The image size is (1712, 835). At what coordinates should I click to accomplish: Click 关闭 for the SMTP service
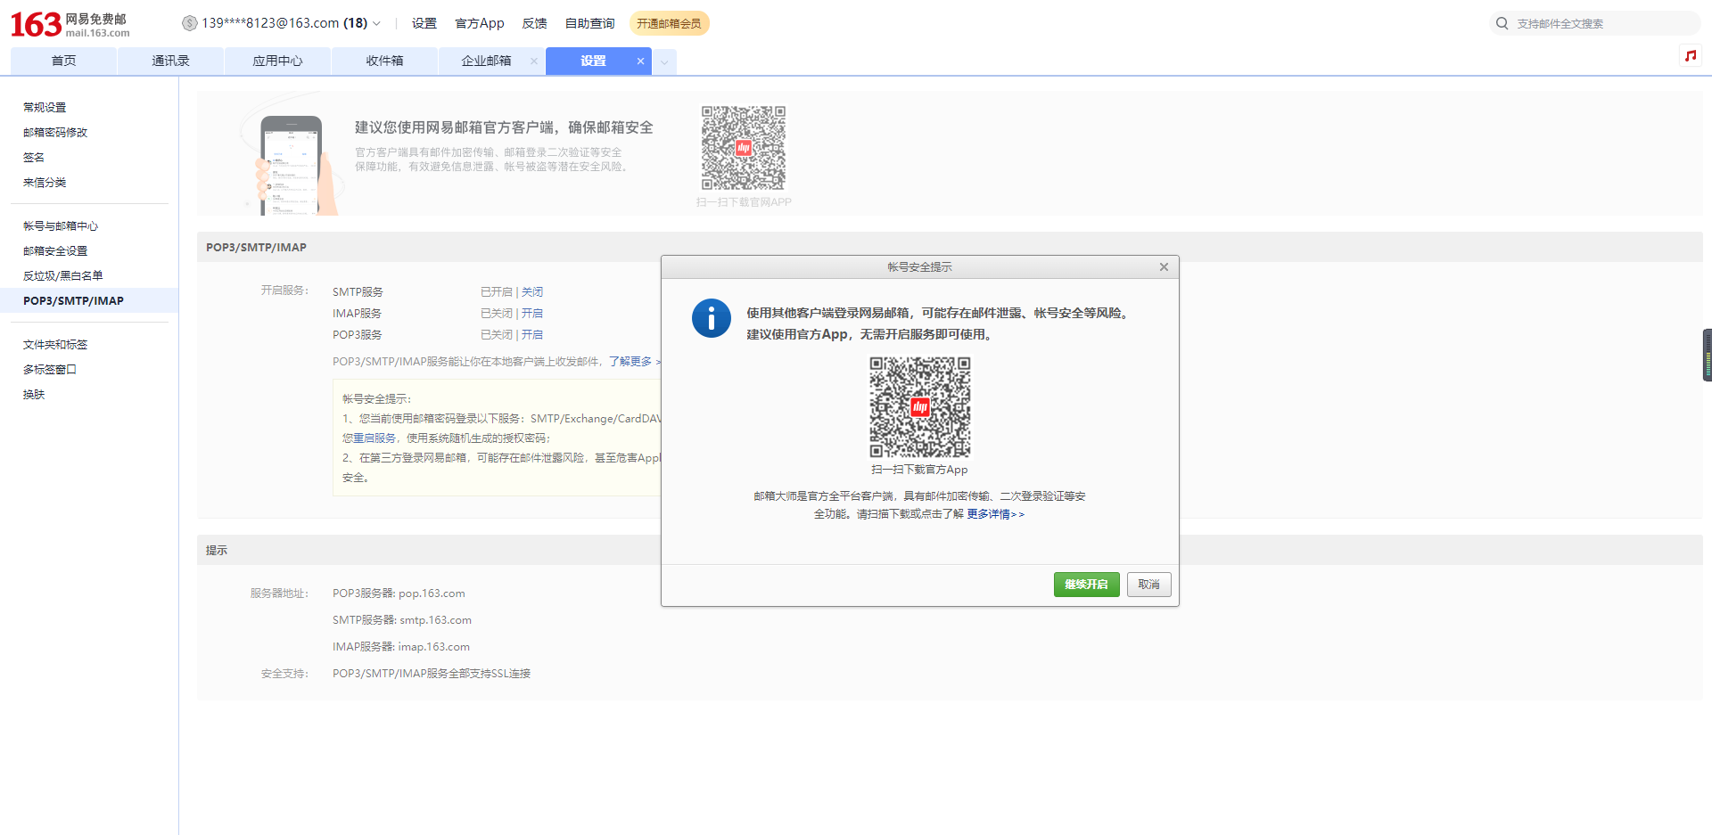(532, 291)
